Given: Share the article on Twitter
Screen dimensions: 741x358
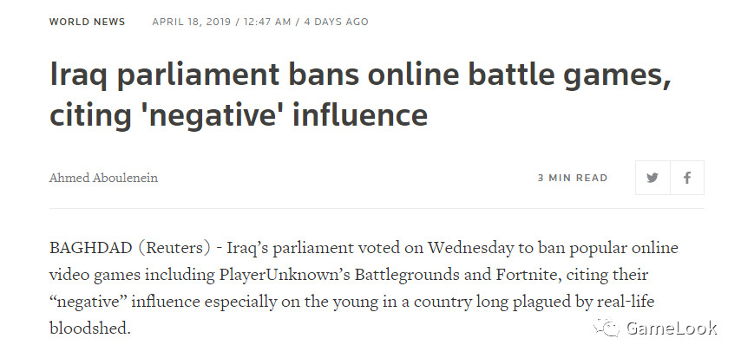Looking at the screenshot, I should [652, 178].
